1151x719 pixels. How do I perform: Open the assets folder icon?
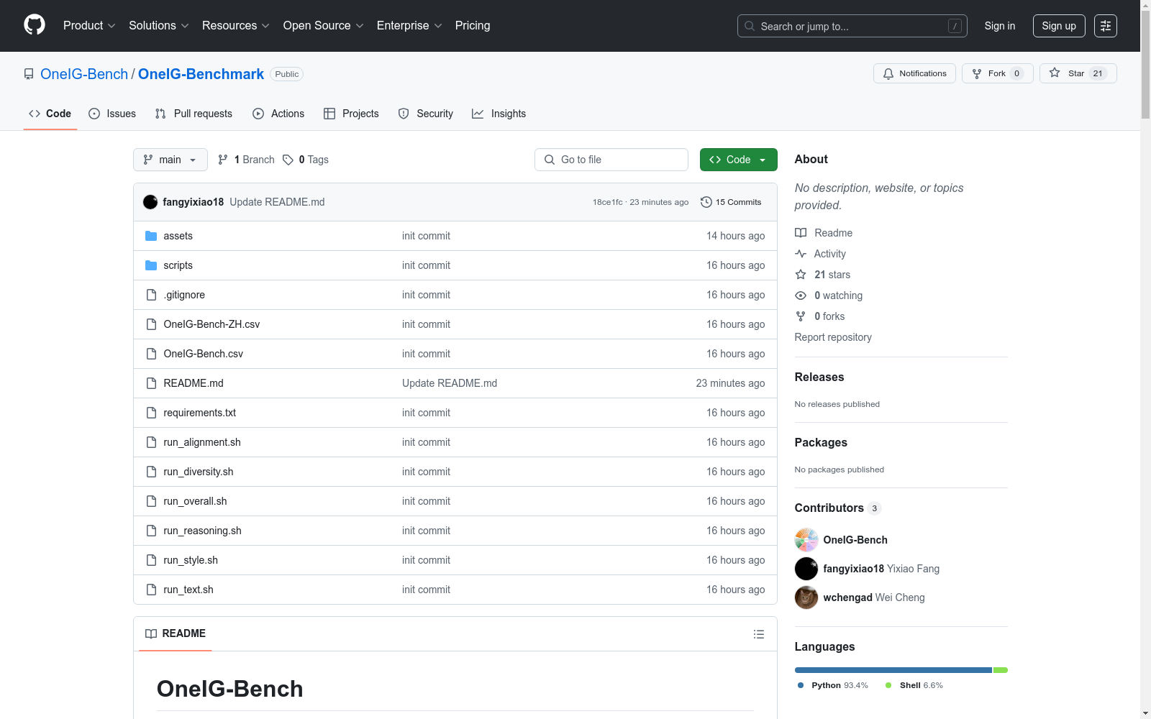151,236
